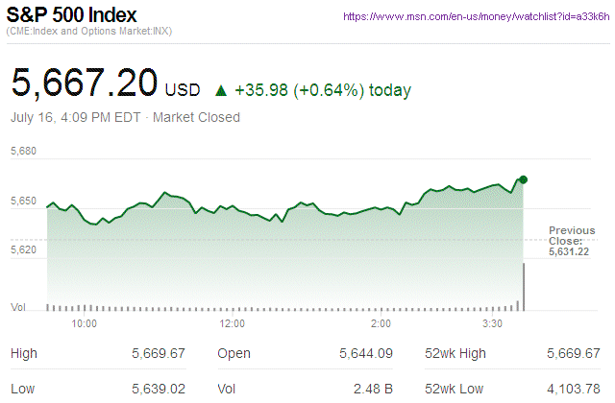Click the Previous Close 5,631.22 label

coord(572,240)
